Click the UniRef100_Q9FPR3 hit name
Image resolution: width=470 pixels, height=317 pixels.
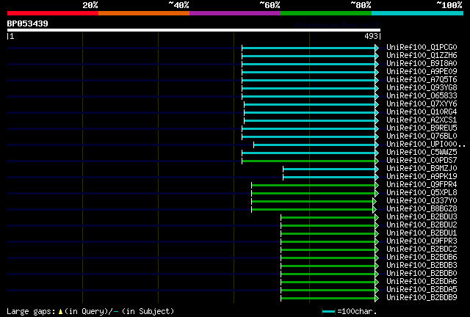click(422, 241)
